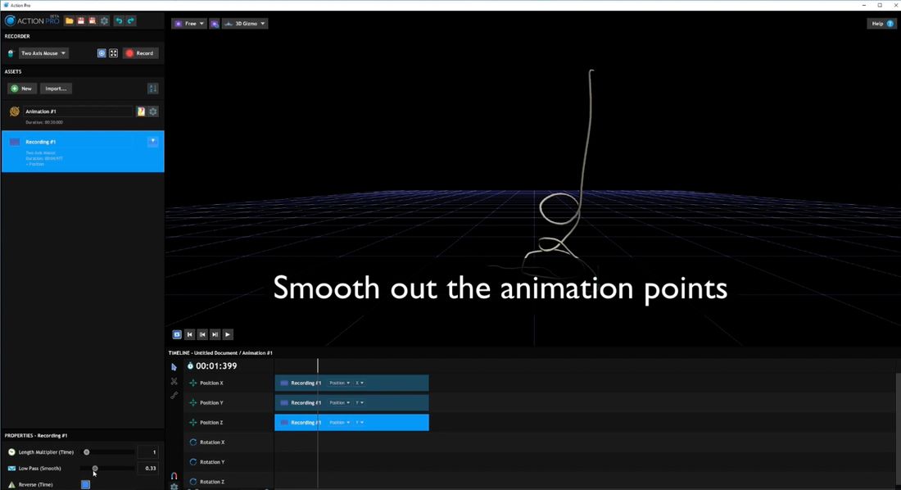Toggle the loop playback button
This screenshot has height=490, width=901.
point(177,334)
